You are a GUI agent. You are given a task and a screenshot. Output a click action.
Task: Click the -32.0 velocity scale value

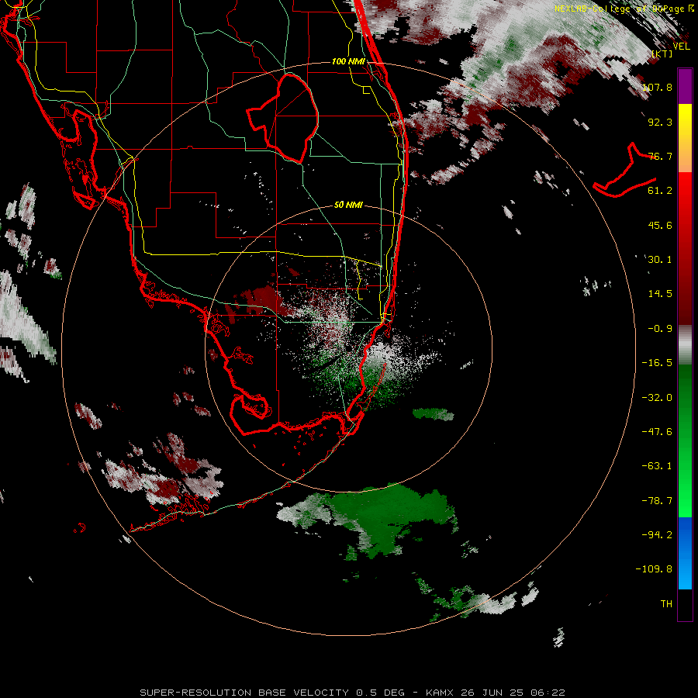click(x=657, y=398)
